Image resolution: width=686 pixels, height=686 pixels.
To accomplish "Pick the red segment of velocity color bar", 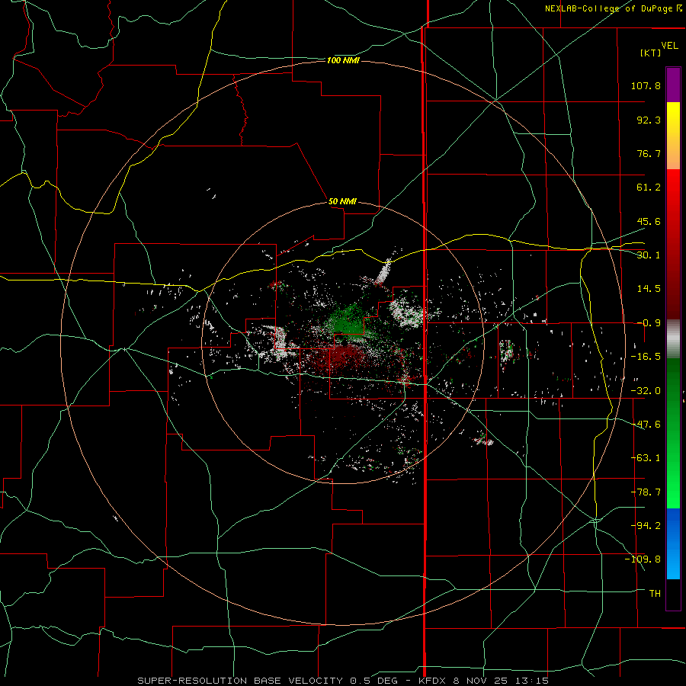I will tap(673, 244).
